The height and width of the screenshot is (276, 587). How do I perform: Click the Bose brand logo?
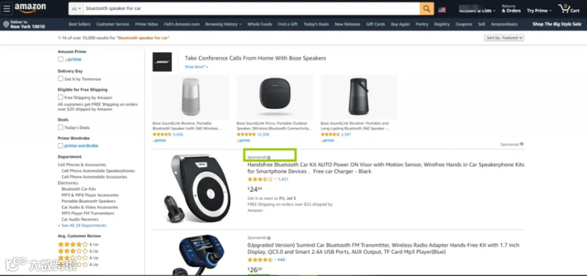pyautogui.click(x=162, y=62)
